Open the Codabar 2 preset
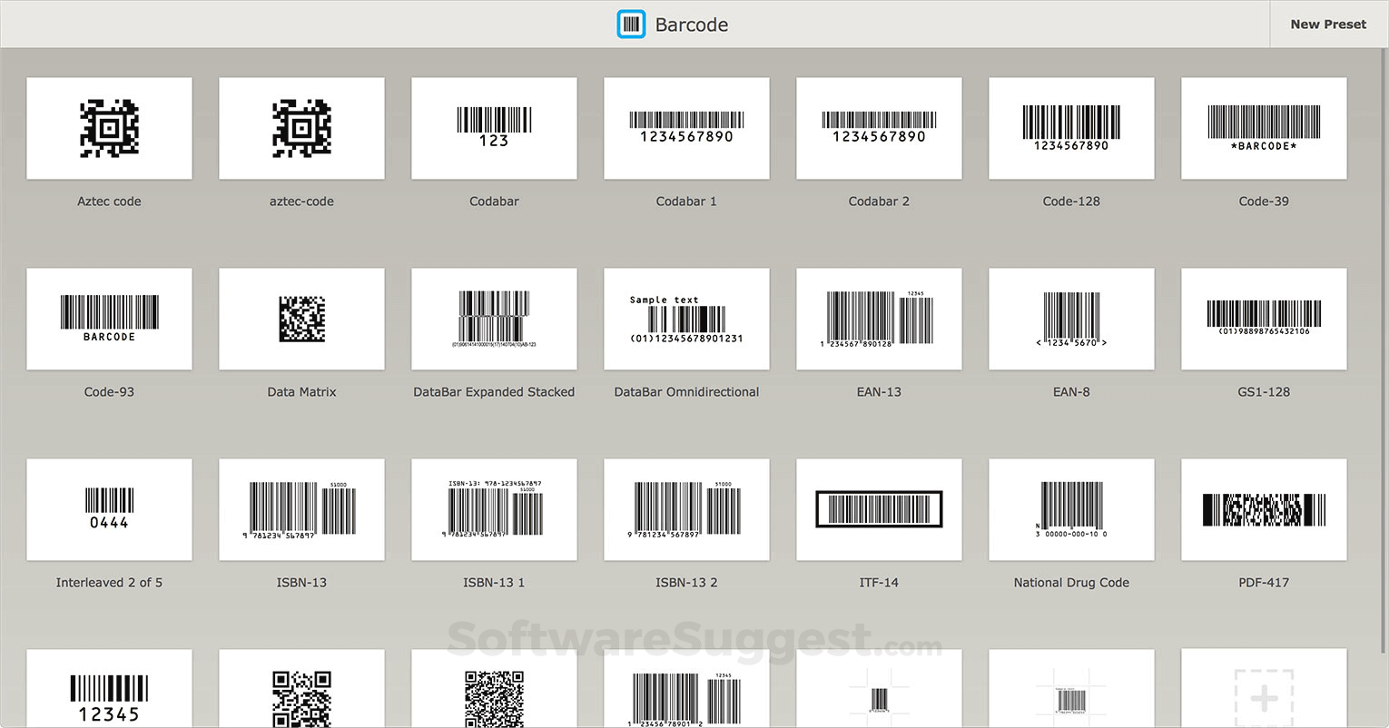The height and width of the screenshot is (728, 1389). pyautogui.click(x=879, y=128)
